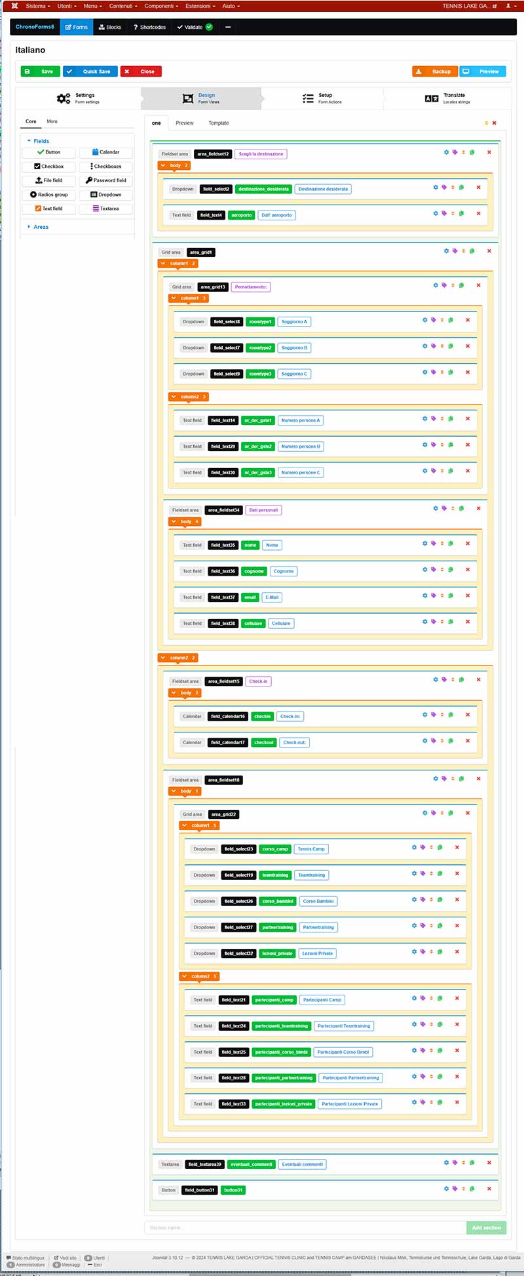The width and height of the screenshot is (524, 1276).
Task: Click the tag icon on cellulare row
Action: point(434,622)
